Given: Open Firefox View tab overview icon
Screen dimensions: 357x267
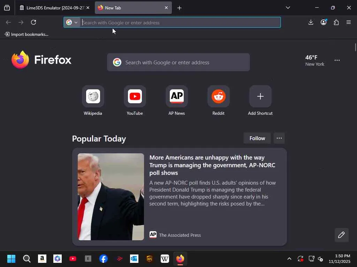Looking at the screenshot, I should tap(7, 8).
